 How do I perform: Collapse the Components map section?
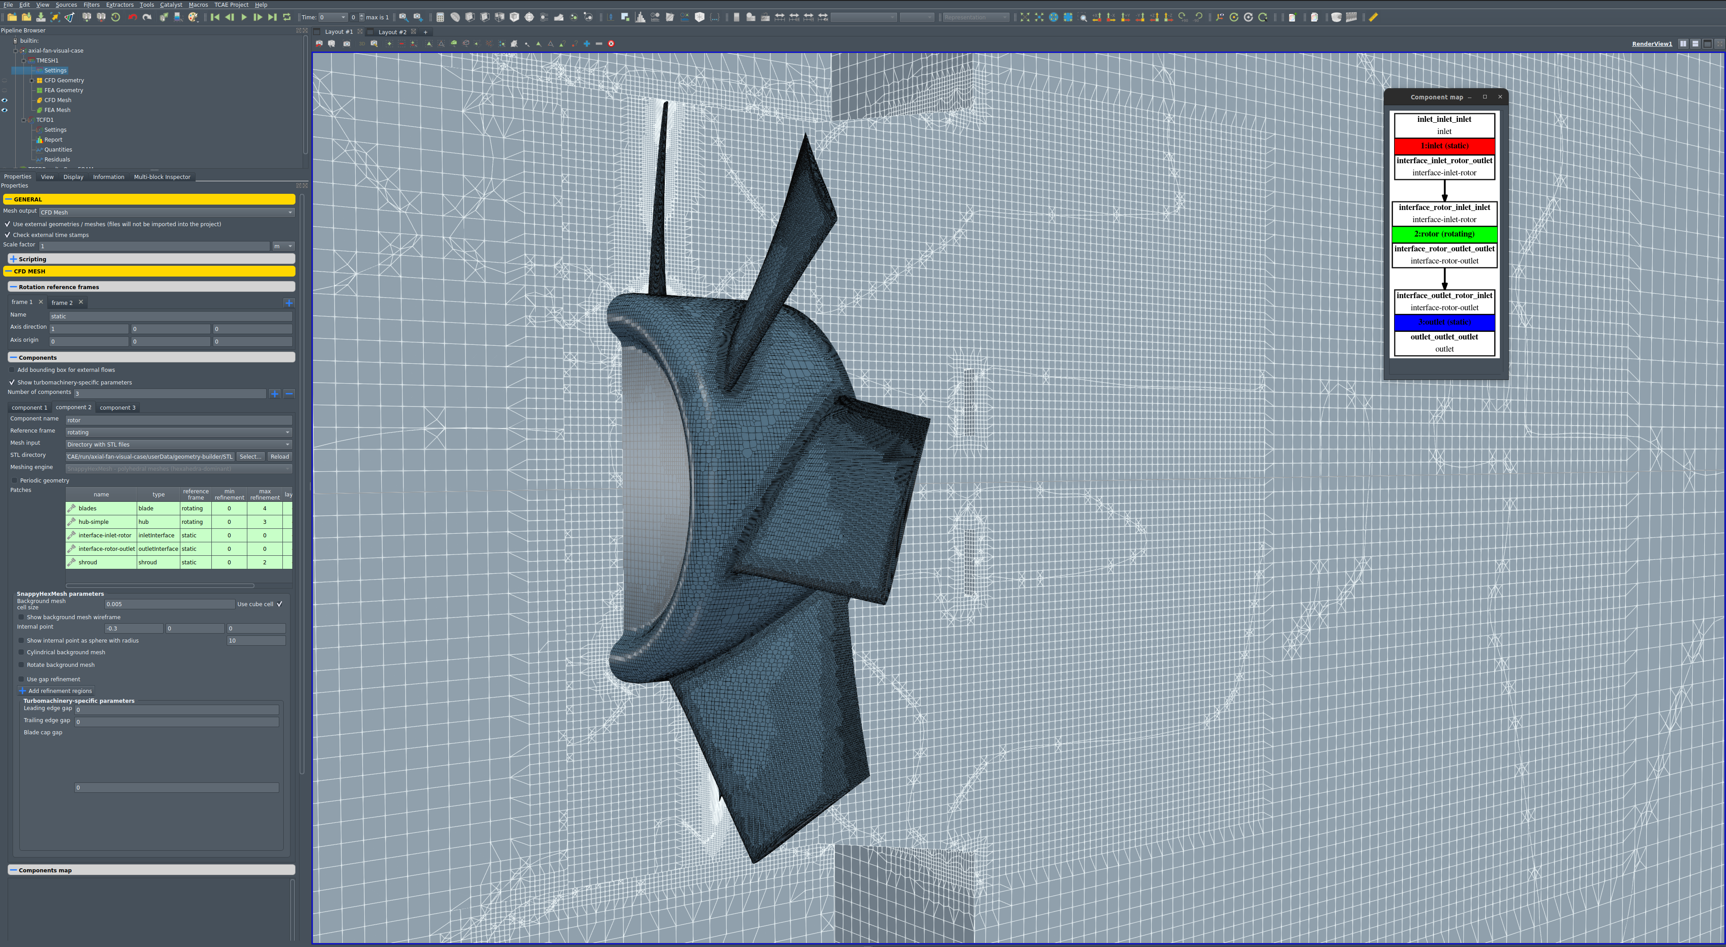click(152, 870)
